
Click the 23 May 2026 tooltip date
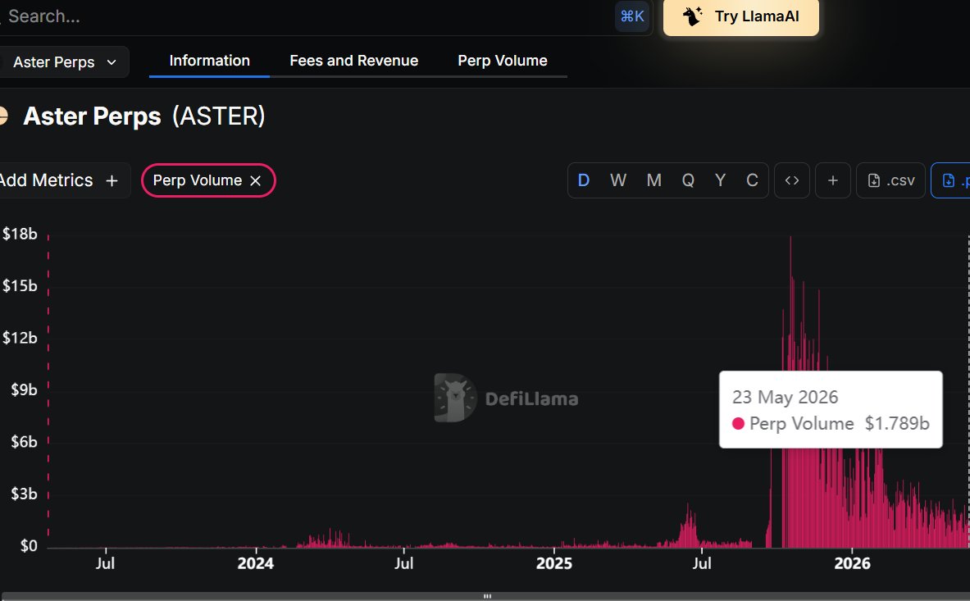[x=785, y=397]
